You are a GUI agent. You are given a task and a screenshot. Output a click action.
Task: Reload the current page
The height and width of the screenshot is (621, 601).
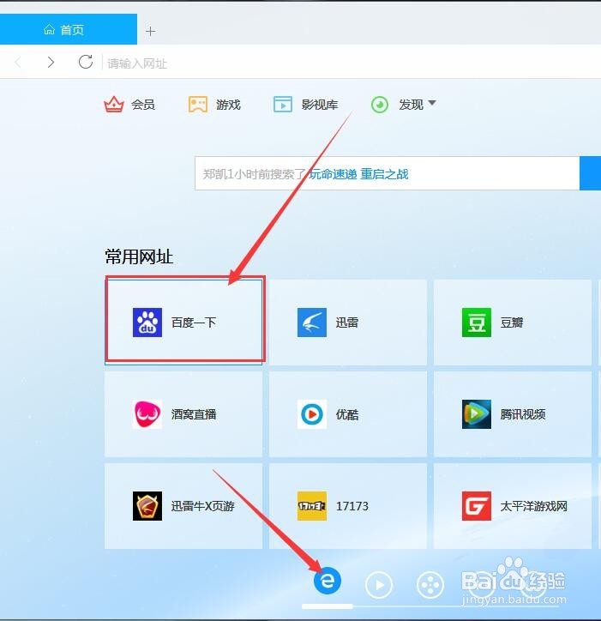point(86,62)
